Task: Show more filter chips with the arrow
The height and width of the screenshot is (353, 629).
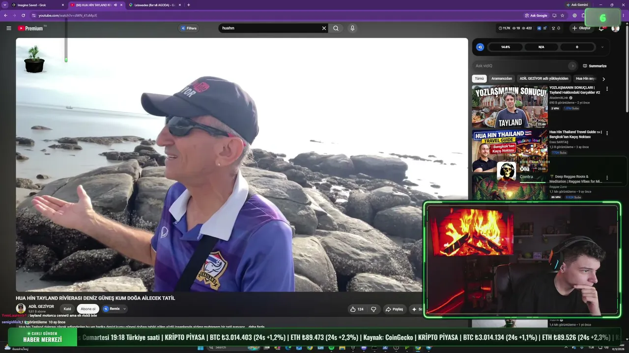Action: point(603,78)
